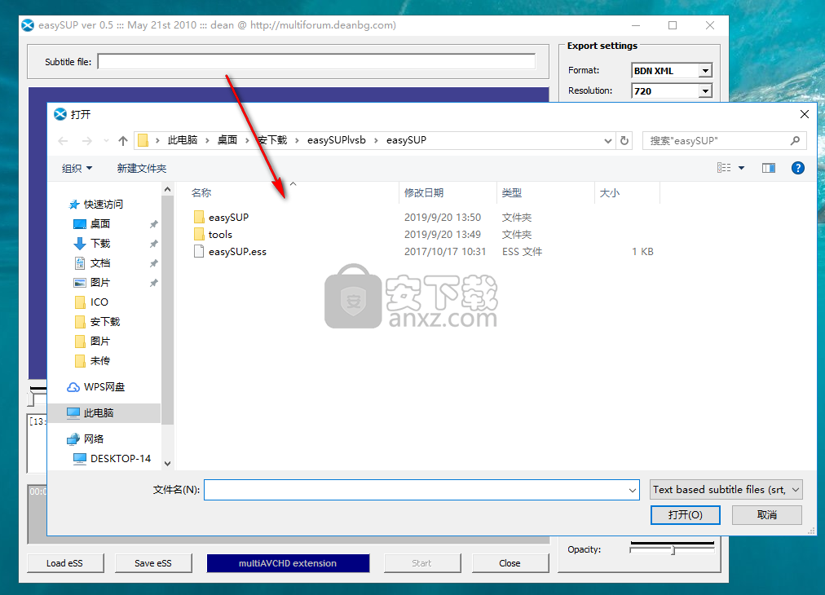
Task: Open the easySUP folder in file list
Action: click(228, 218)
